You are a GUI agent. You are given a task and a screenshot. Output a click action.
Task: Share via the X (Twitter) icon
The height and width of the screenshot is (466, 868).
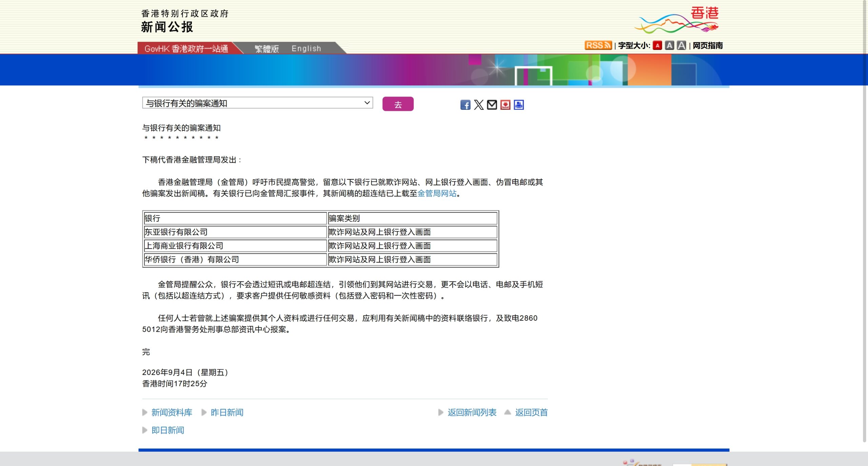coord(479,105)
